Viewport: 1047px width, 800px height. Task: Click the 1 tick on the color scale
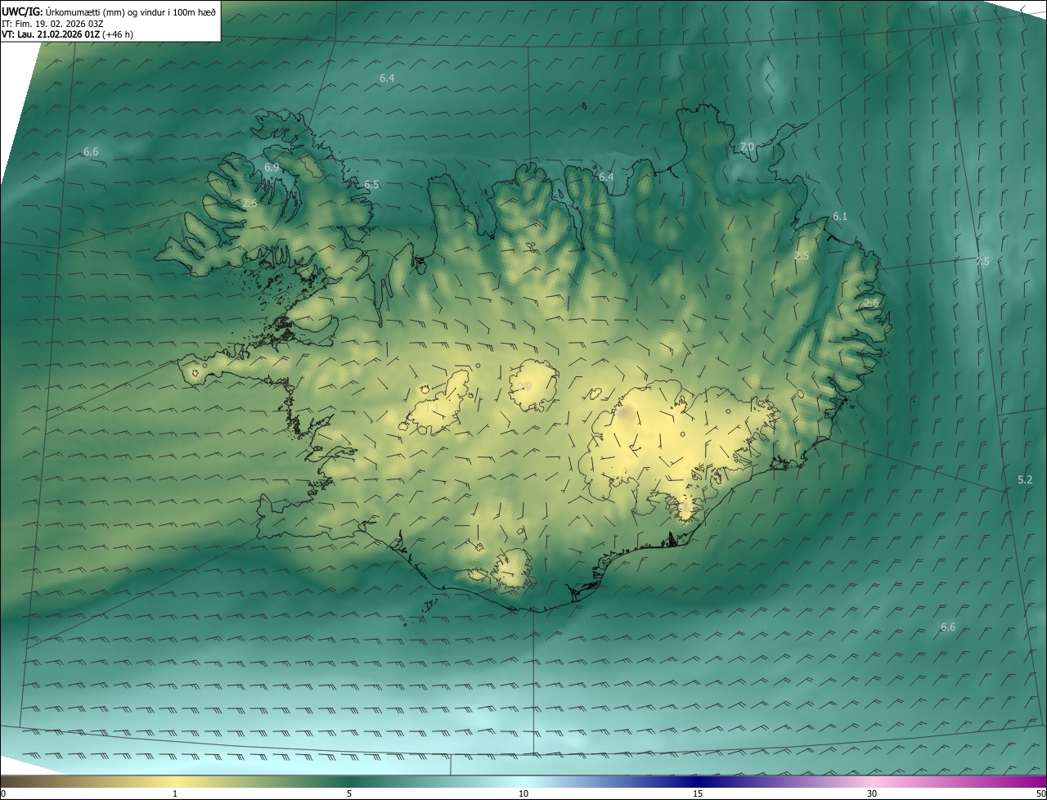[175, 793]
